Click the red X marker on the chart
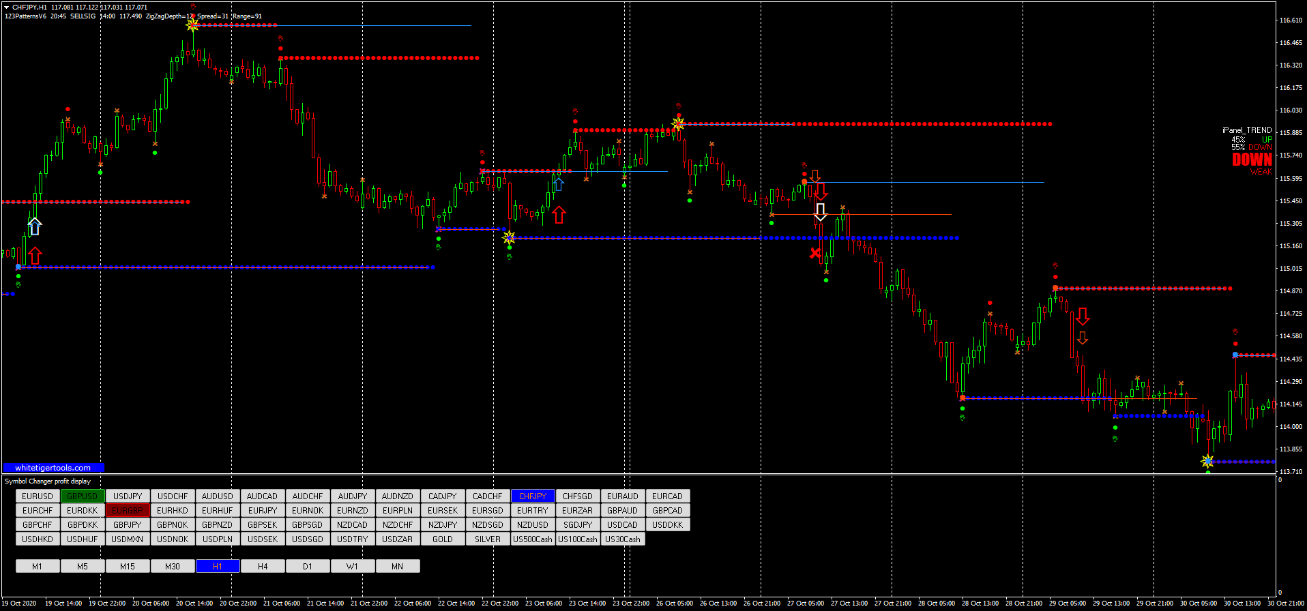 (815, 253)
